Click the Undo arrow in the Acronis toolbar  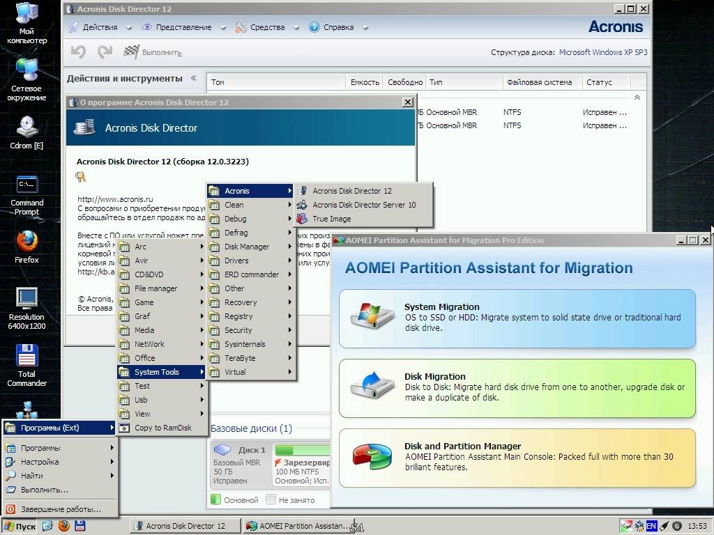coord(79,52)
